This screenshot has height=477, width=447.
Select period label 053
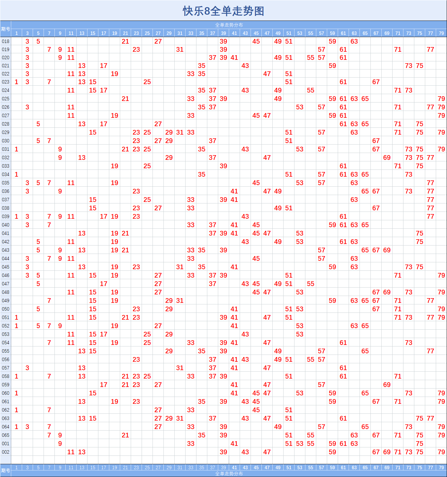[x=6, y=334]
